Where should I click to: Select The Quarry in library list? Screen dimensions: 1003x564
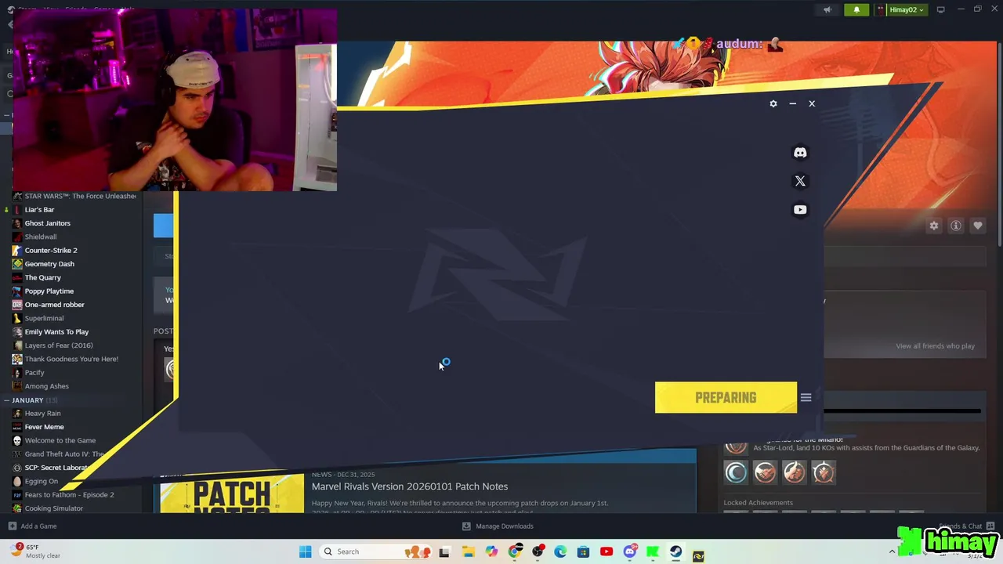(x=42, y=277)
